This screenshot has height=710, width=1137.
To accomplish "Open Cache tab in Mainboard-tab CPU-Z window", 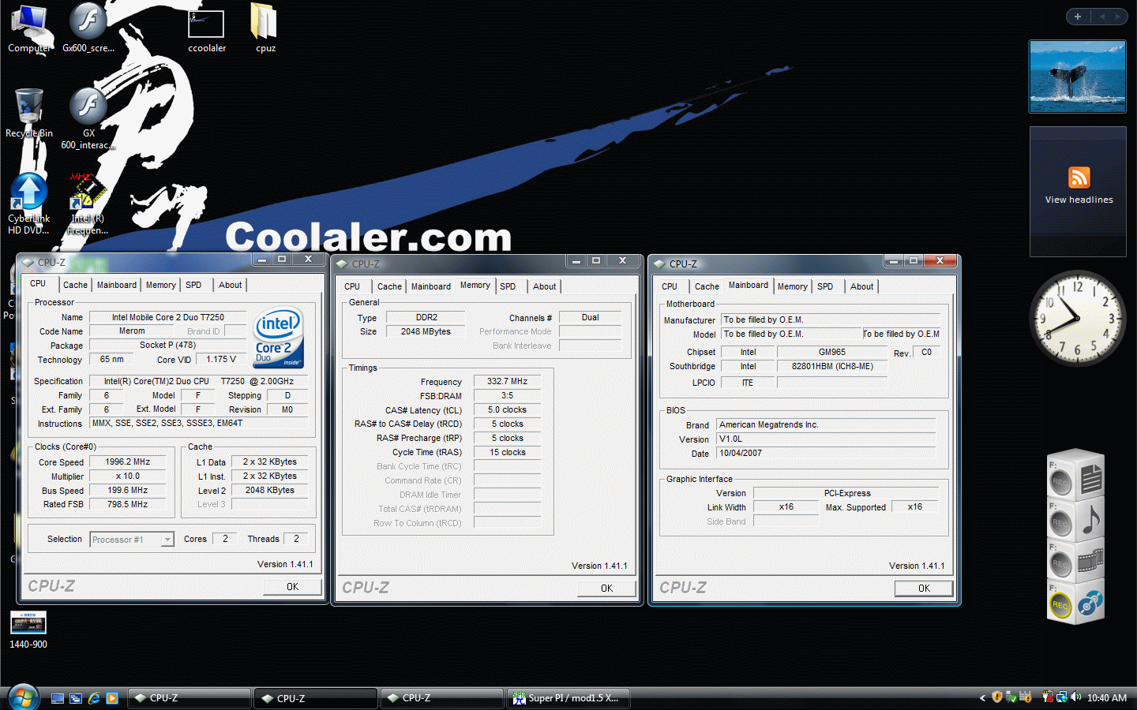I will coord(707,287).
